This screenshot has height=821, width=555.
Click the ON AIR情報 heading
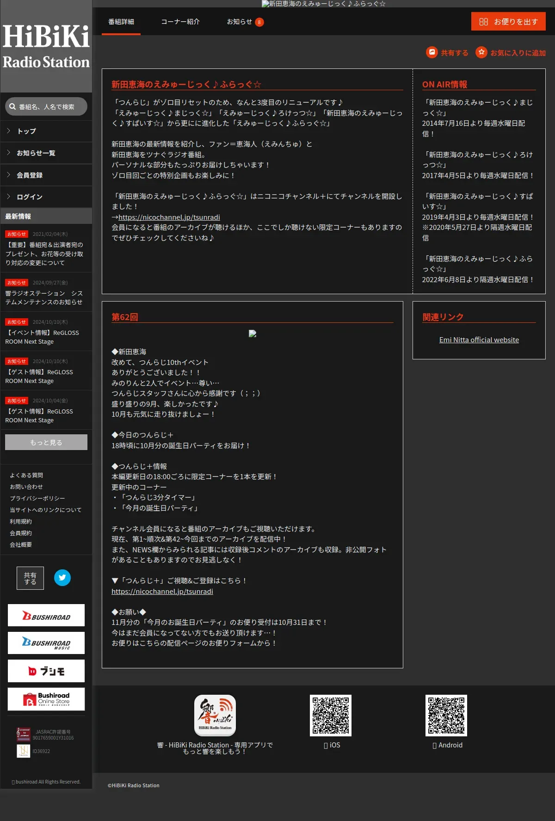pos(444,84)
